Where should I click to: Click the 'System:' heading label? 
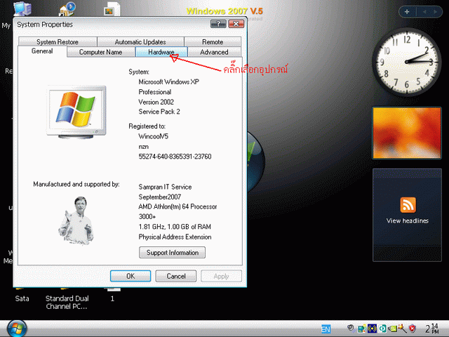(139, 72)
